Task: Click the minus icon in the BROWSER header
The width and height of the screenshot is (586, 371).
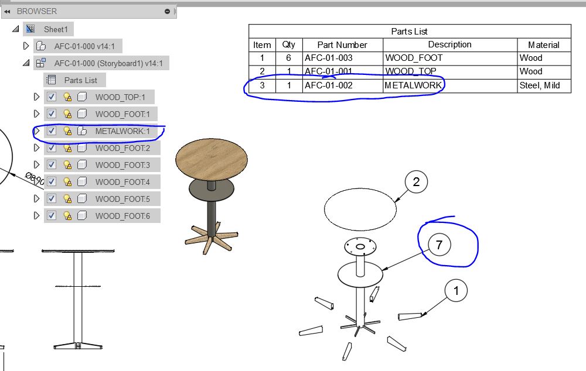Action: [167, 10]
